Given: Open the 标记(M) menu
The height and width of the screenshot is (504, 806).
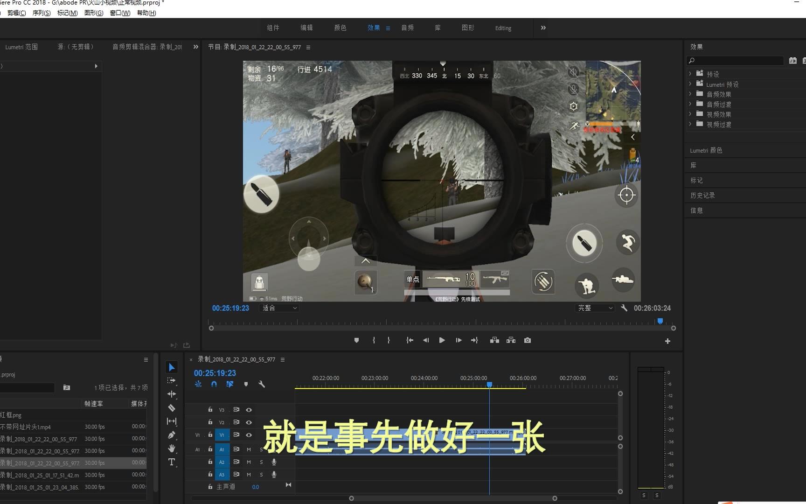Looking at the screenshot, I should pyautogui.click(x=67, y=13).
